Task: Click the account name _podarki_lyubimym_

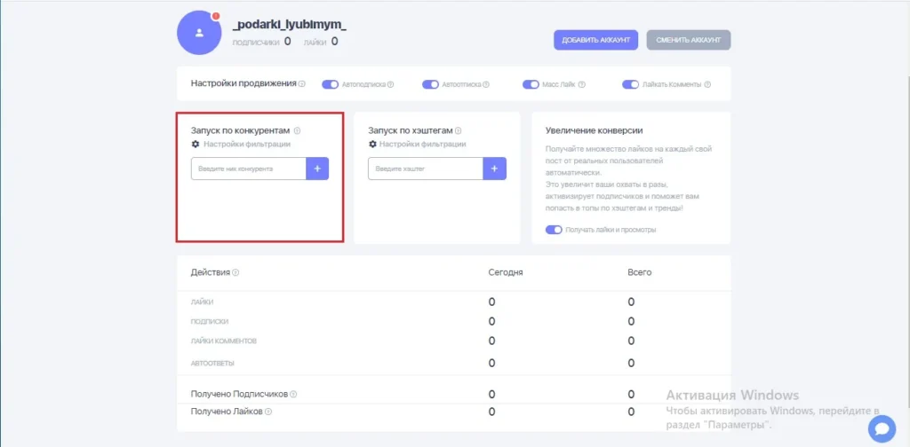Action: tap(290, 24)
